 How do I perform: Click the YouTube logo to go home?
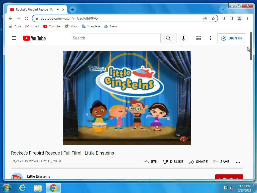(34, 38)
